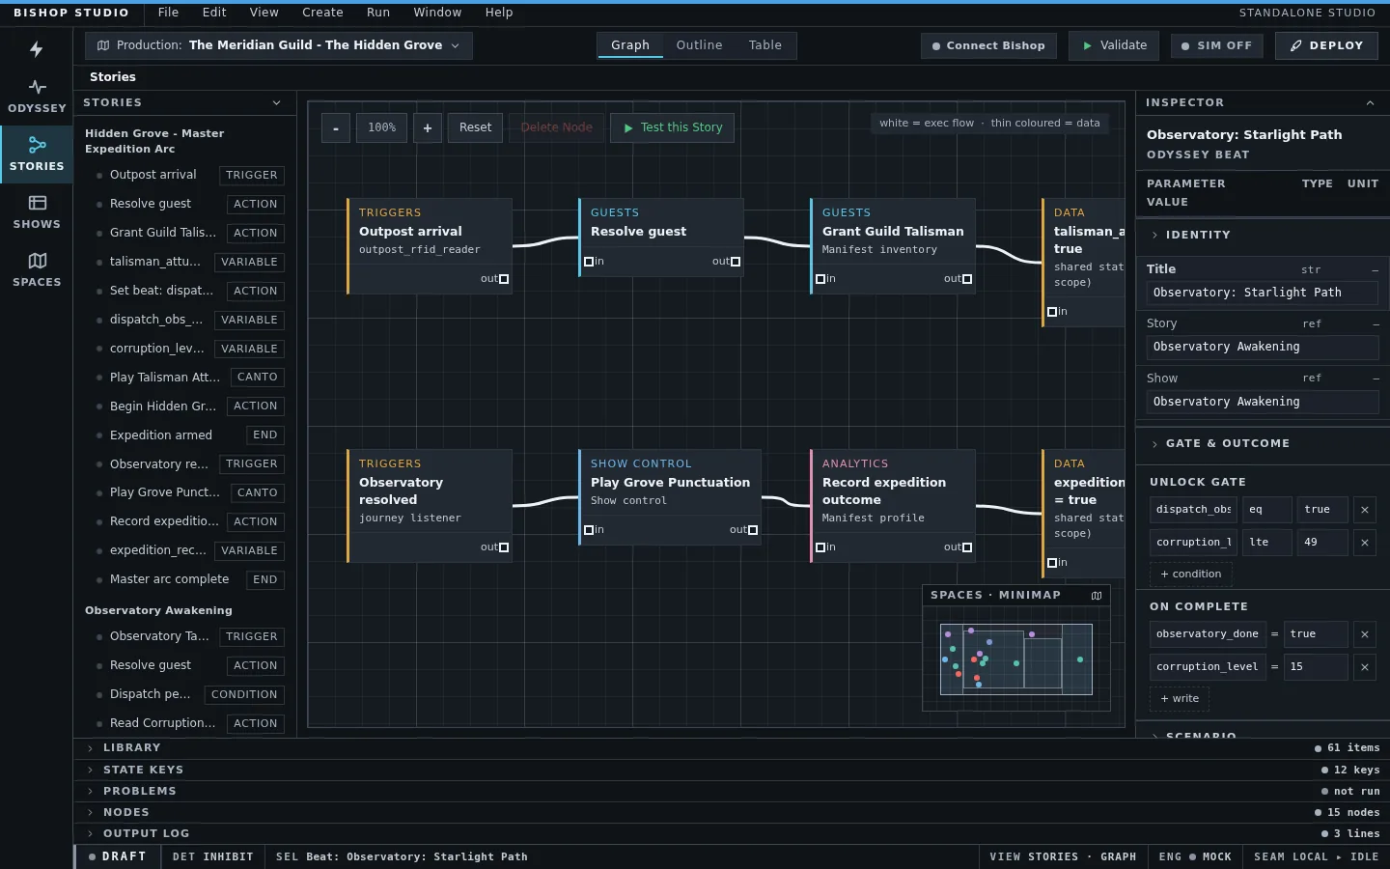Screen dimensions: 1390x869
Task: Click the minimap map icon
Action: point(1097,596)
